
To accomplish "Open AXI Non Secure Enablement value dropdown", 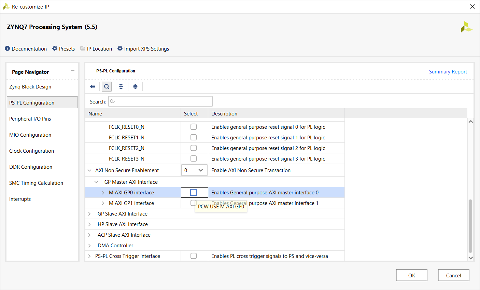I will coord(194,170).
